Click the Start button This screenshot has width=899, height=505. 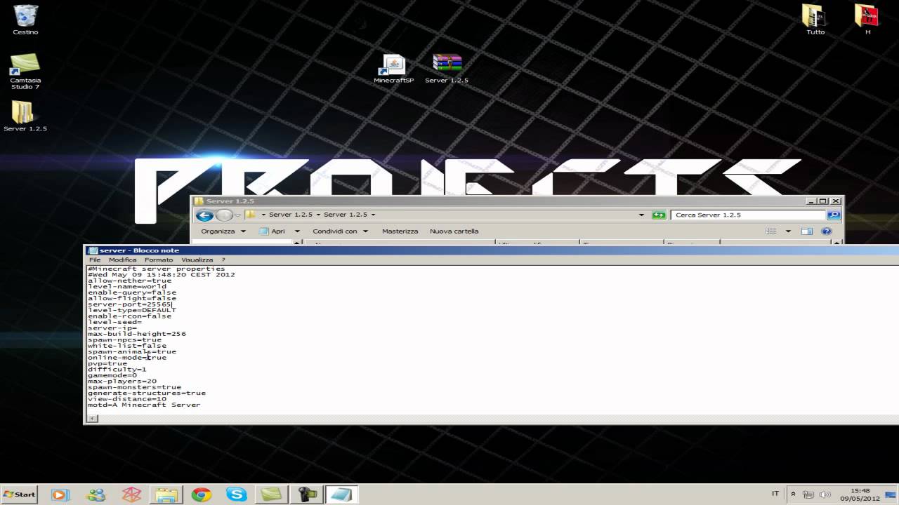pyautogui.click(x=19, y=494)
